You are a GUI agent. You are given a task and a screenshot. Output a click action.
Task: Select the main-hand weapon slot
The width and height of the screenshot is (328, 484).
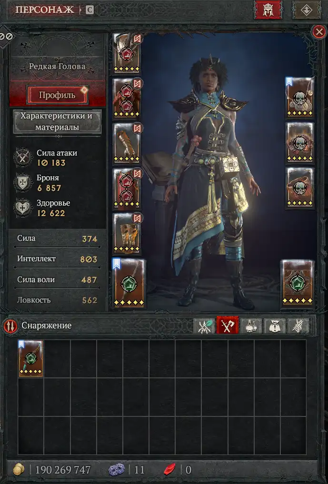(x=129, y=283)
